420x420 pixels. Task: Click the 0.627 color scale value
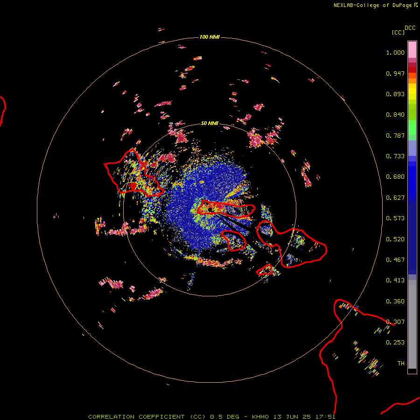coord(395,198)
